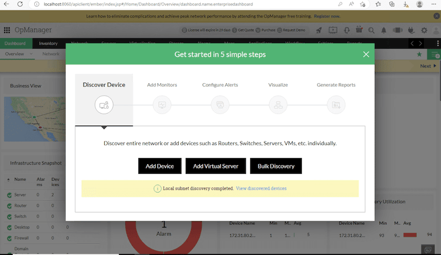Click the Purchase link
Viewport: 441px width, 255px height.
(x=268, y=30)
